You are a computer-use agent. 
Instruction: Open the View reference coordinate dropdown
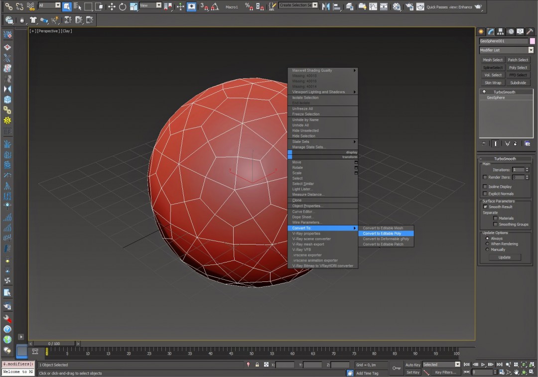click(149, 6)
